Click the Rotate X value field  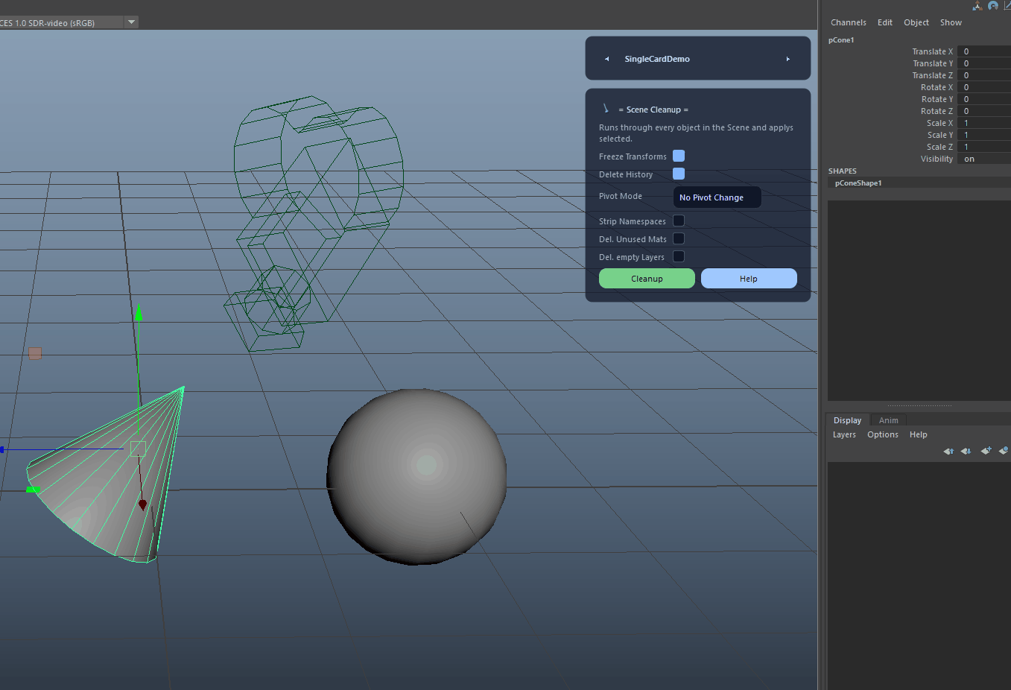(984, 87)
